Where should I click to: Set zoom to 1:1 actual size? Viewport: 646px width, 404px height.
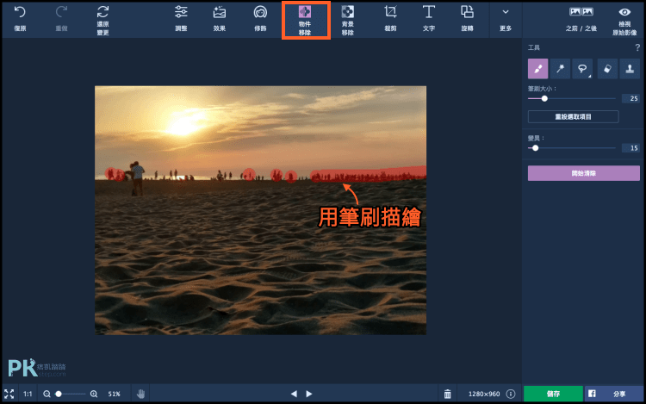pos(28,395)
